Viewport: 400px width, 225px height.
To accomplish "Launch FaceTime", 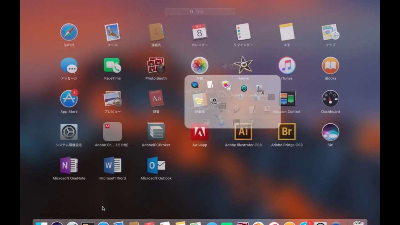I will pos(112,66).
